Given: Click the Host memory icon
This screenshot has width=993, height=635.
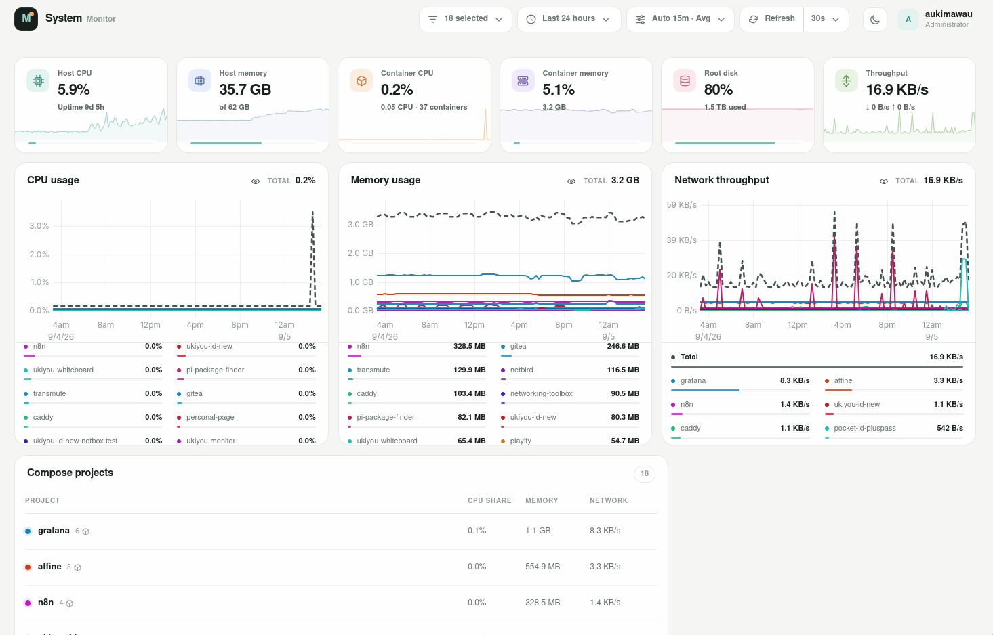Looking at the screenshot, I should pyautogui.click(x=199, y=81).
